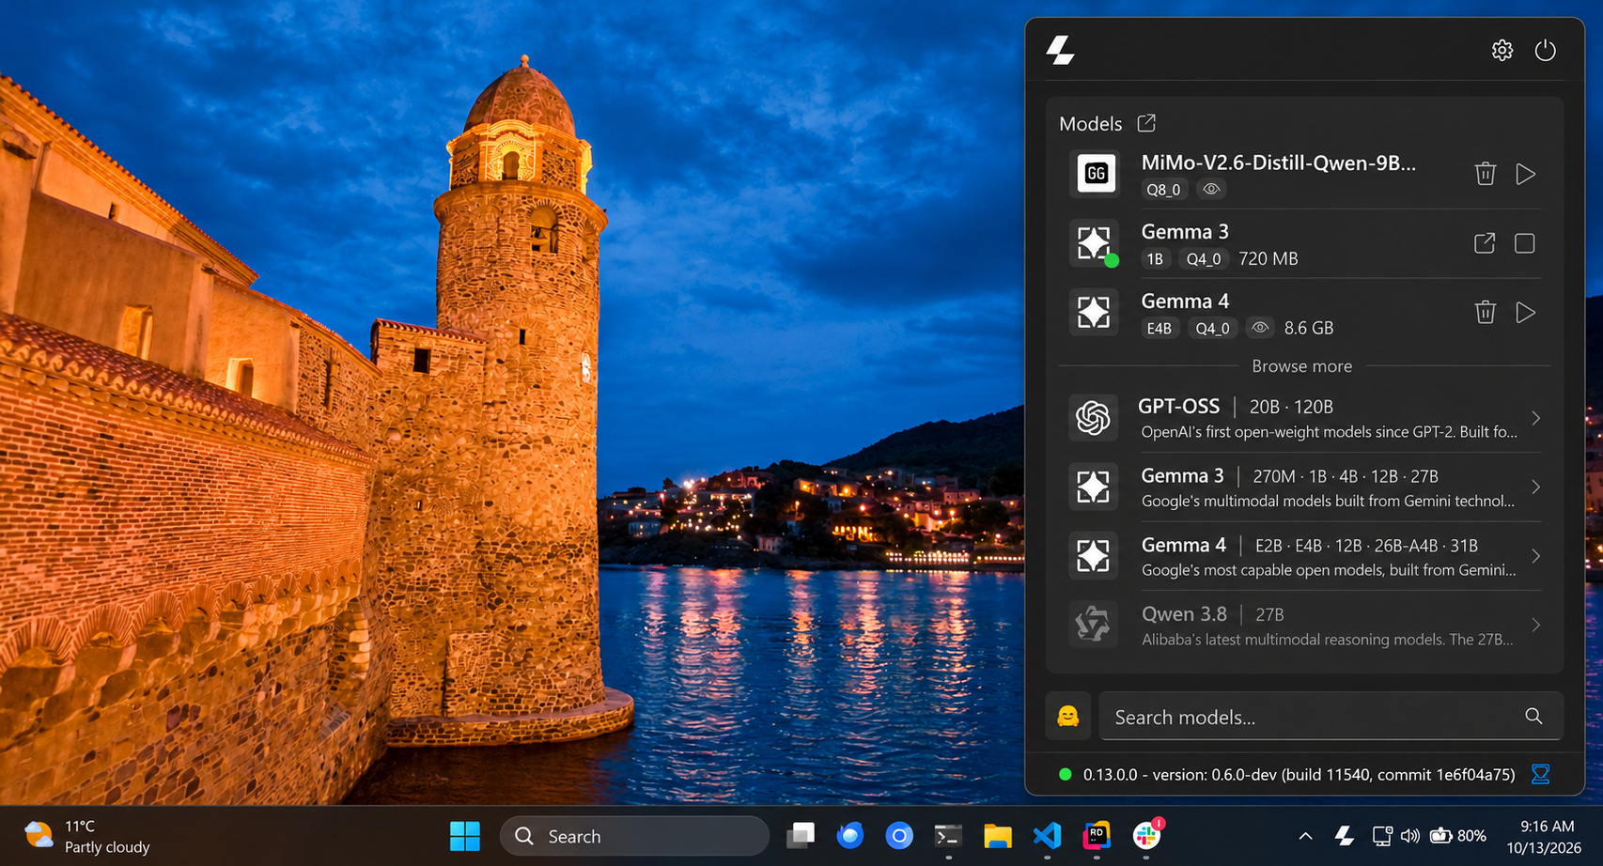The width and height of the screenshot is (1603, 866).
Task: Open the Windows Start menu
Action: [x=465, y=836]
